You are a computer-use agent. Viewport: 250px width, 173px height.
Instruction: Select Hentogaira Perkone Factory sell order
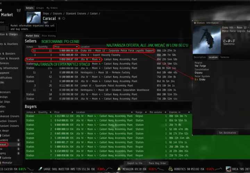[108, 72]
